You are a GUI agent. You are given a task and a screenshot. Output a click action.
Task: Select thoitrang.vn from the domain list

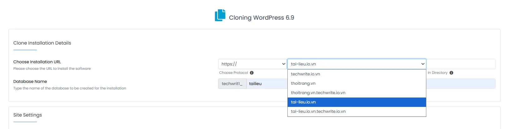coord(357,83)
